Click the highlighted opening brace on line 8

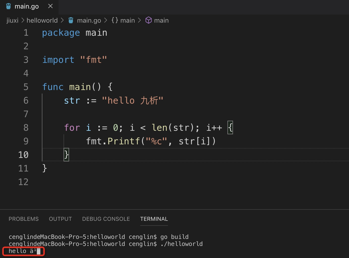click(x=230, y=128)
